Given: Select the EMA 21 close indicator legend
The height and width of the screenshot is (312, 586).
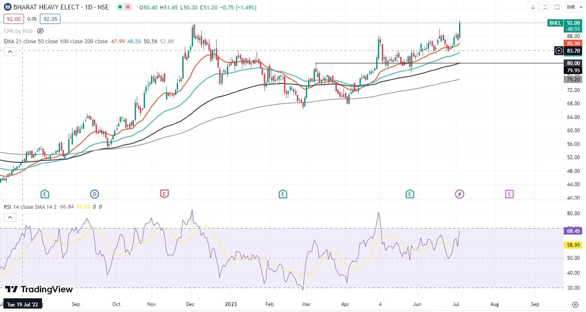Looking at the screenshot, I should (x=56, y=42).
